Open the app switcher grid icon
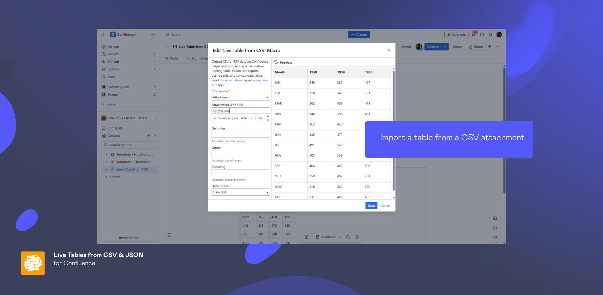Screen dimensions: 603x295 pyautogui.click(x=104, y=34)
